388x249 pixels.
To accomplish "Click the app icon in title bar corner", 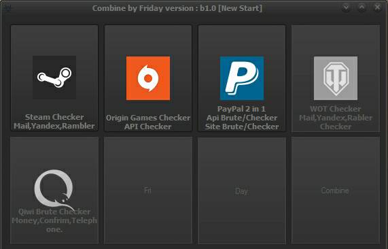I will click(8, 8).
